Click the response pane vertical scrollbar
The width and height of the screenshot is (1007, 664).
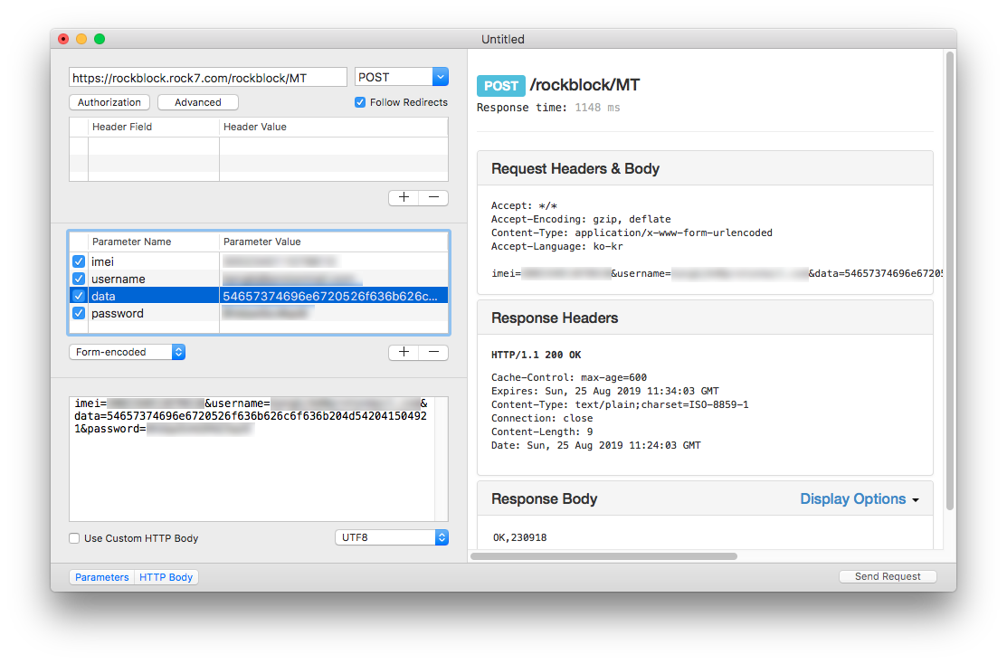[950, 281]
